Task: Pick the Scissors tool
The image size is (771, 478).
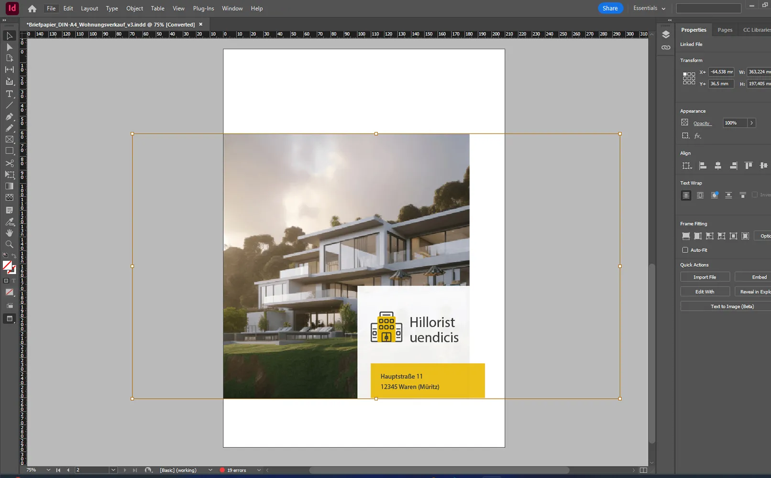Action: click(x=9, y=163)
